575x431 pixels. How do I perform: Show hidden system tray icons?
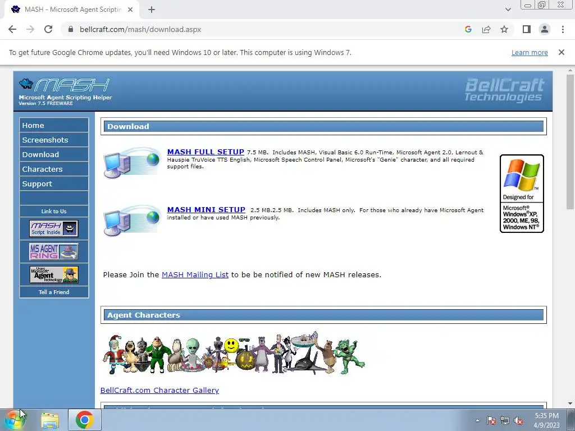(477, 420)
